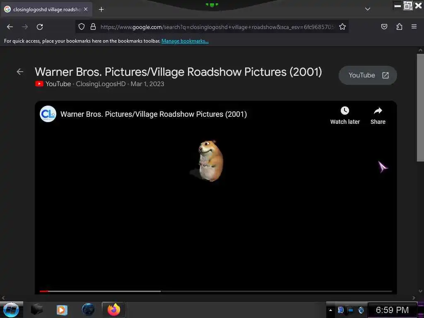The image size is (424, 318).
Task: Reload the current page
Action: [40, 27]
